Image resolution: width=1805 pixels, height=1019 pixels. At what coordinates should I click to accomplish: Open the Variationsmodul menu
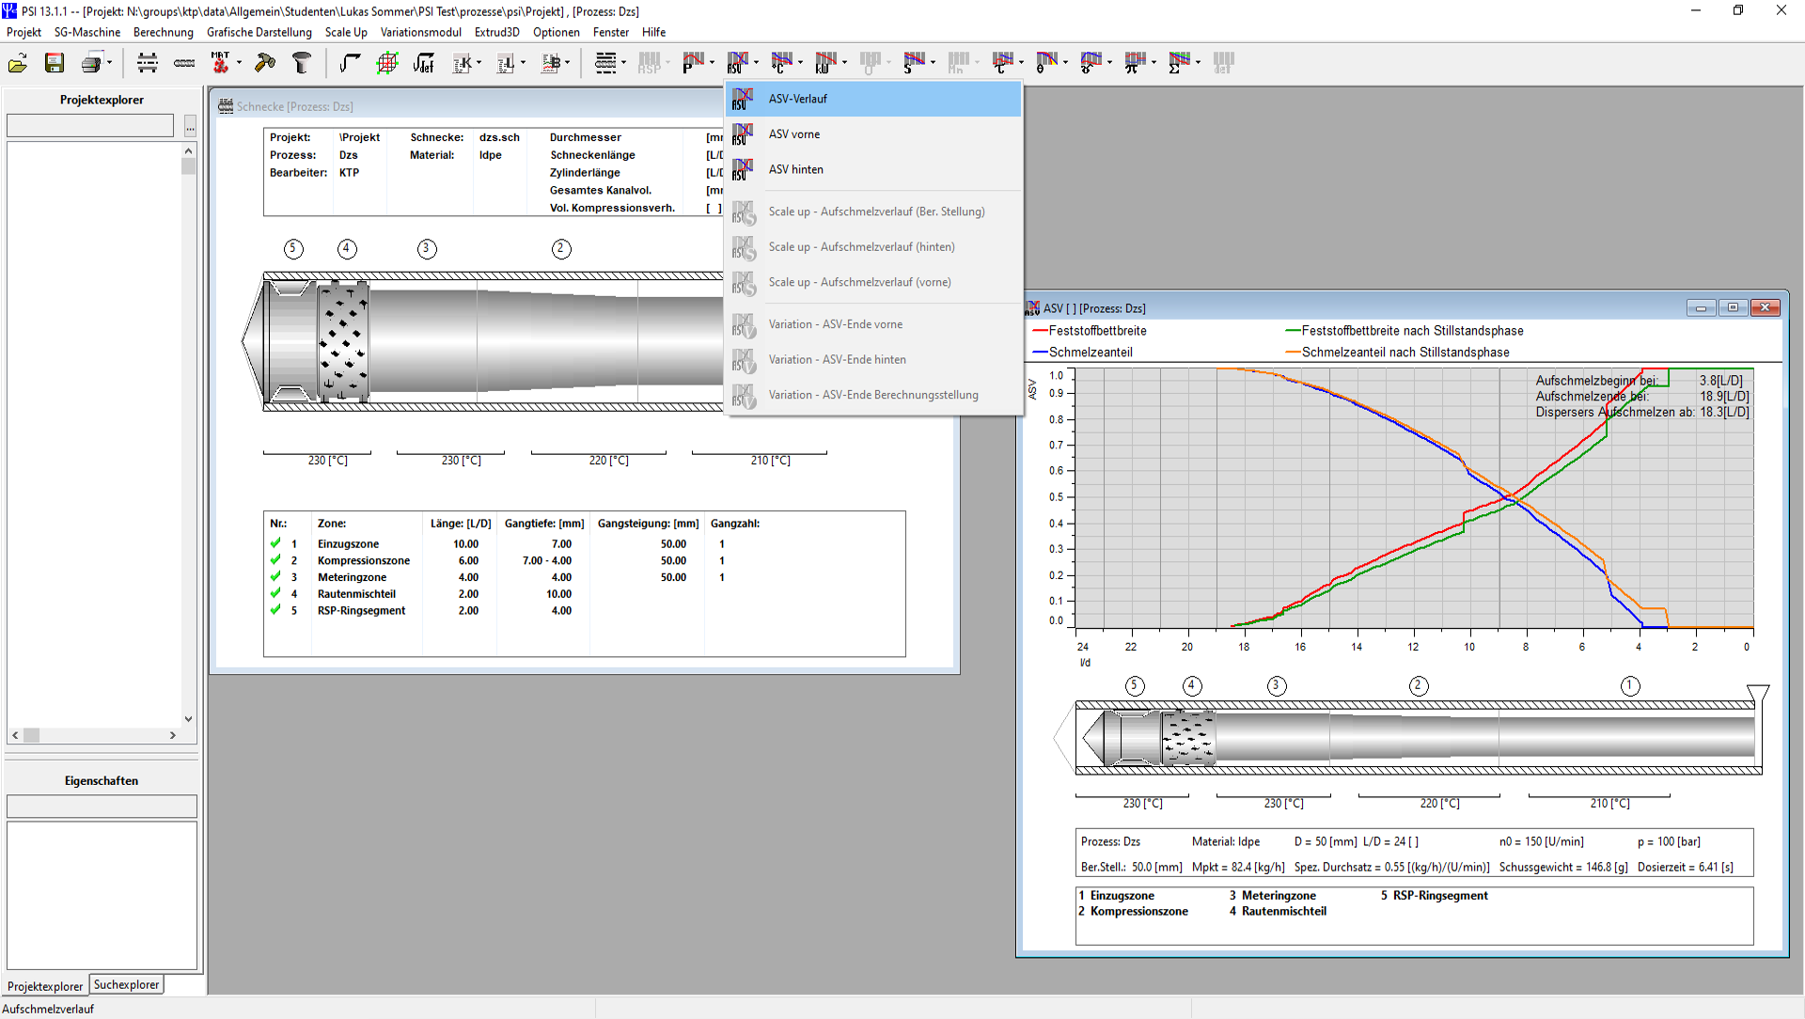pyautogui.click(x=421, y=32)
